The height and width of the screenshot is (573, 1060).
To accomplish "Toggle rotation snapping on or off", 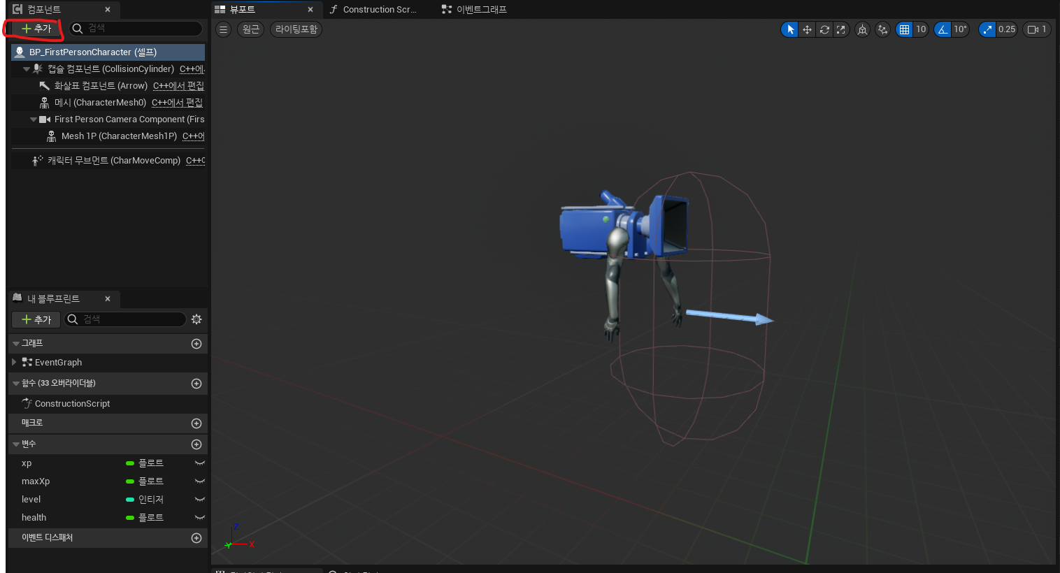I will point(943,29).
